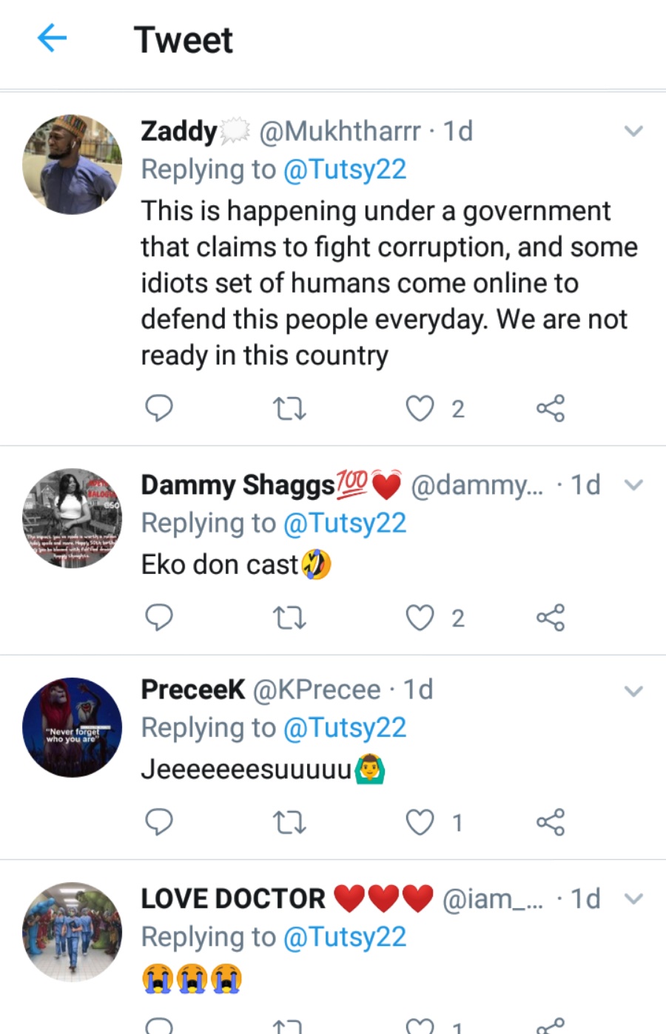Share PreceeK's Jeeeeeeesuuuuu tweet
Viewport: 666px width, 1034px height.
(550, 822)
